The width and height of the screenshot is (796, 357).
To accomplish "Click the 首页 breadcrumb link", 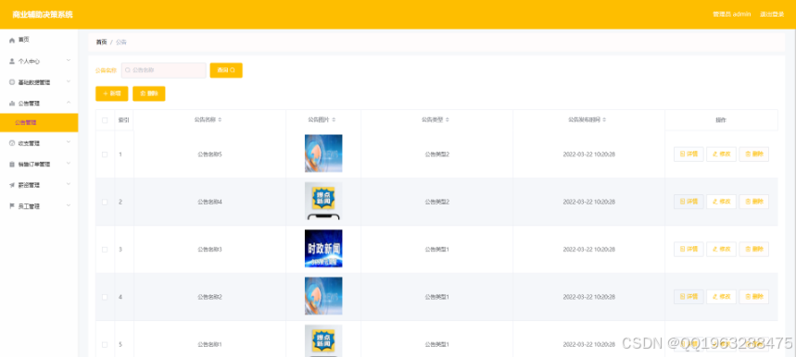I will click(102, 43).
